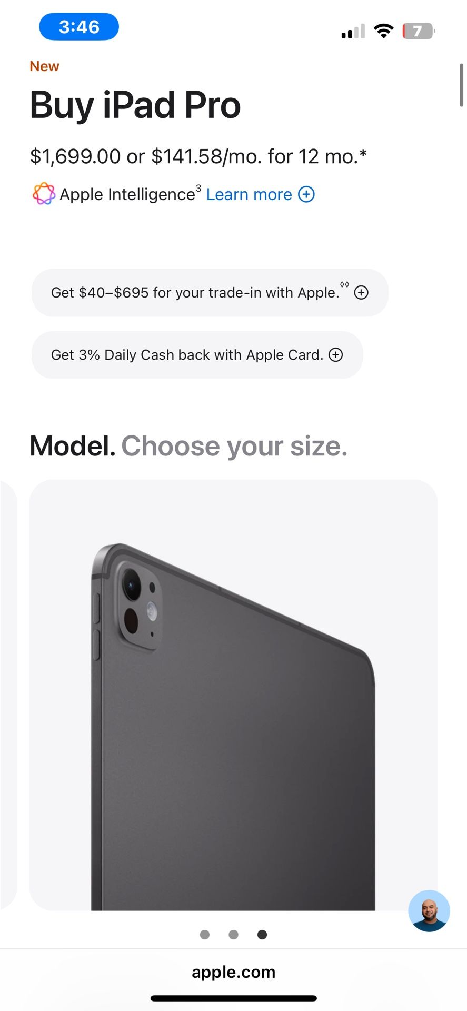
Task: Open the Learn more Apple Intelligence link
Action: 249,194
